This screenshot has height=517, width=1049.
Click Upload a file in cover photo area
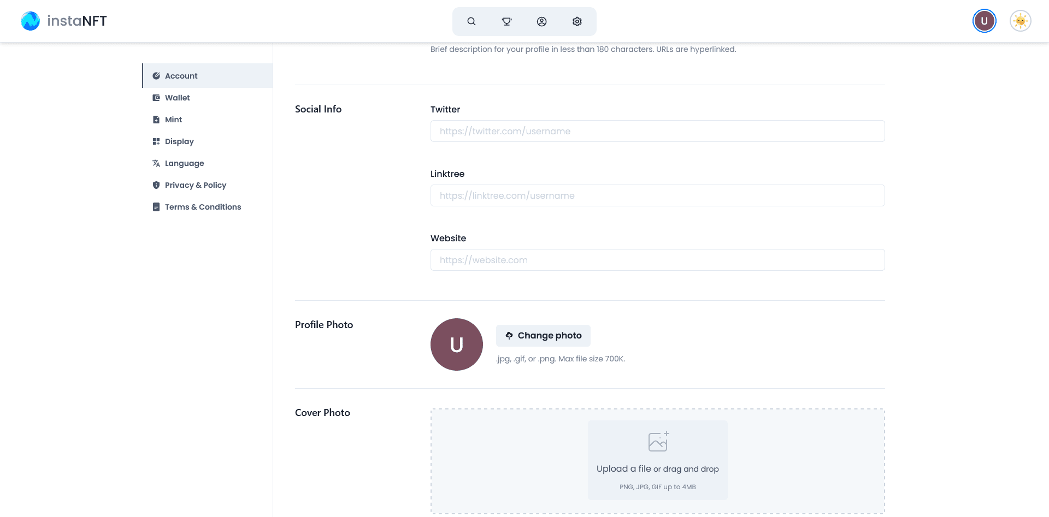[x=623, y=468]
